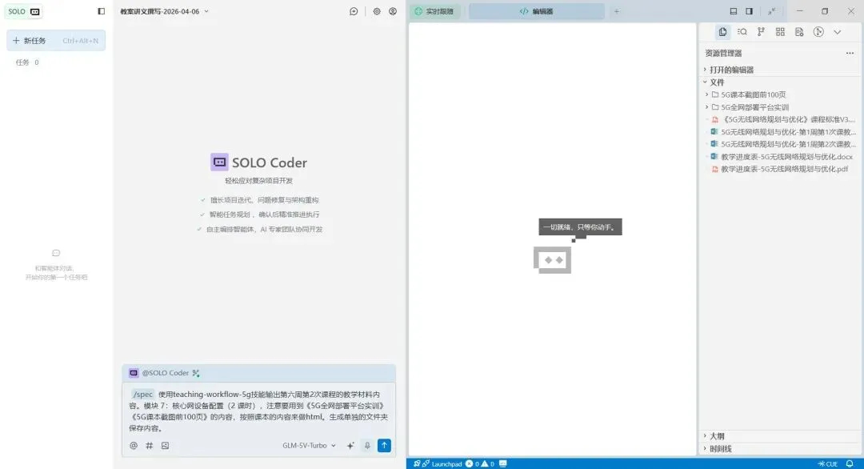Open Launchpad in the status bar
The width and height of the screenshot is (864, 469).
pyautogui.click(x=442, y=463)
